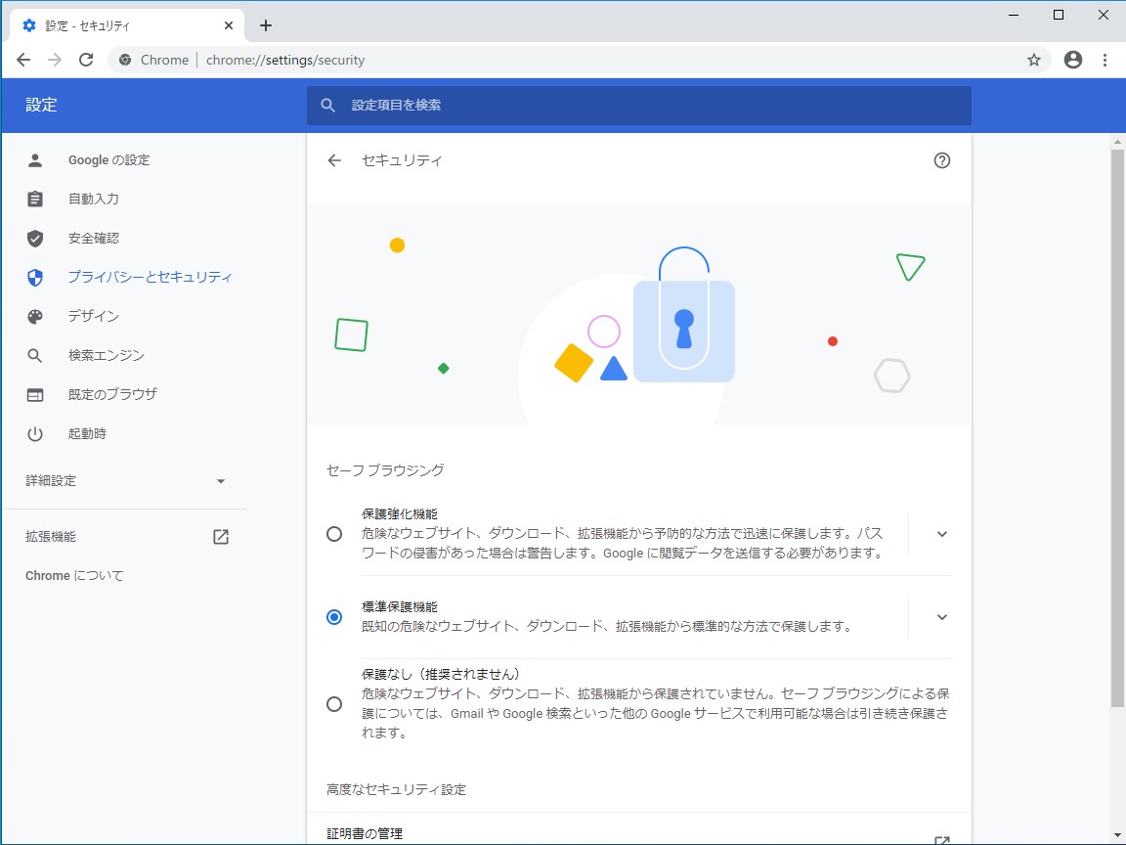This screenshot has height=845, width=1126.
Task: Expand details for 標準保護機能
Action: tap(941, 617)
